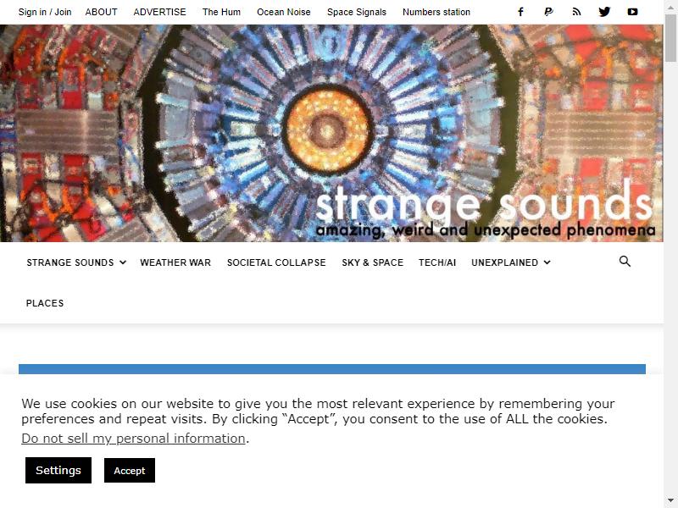
Task: Open the RSS feed icon
Action: 576,12
